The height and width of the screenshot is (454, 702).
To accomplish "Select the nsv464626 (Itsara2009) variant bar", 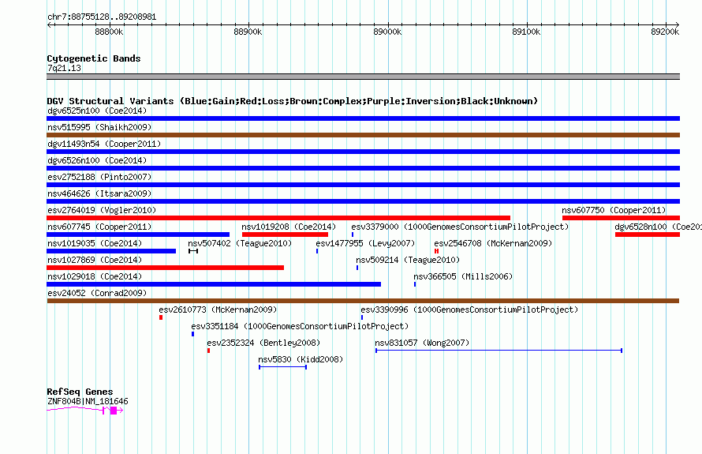I will click(x=363, y=201).
